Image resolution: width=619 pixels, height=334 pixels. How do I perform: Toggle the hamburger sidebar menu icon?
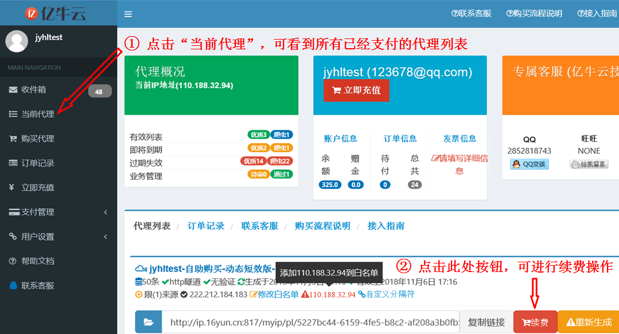pos(128,14)
